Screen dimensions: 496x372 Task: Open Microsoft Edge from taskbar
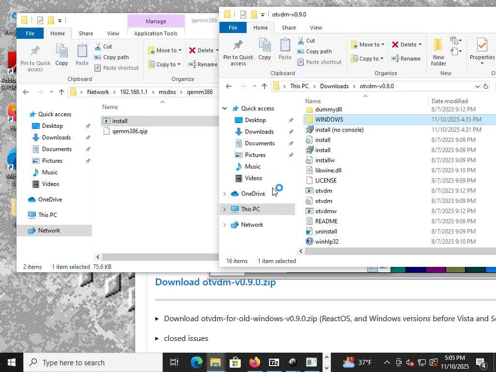[197, 362]
